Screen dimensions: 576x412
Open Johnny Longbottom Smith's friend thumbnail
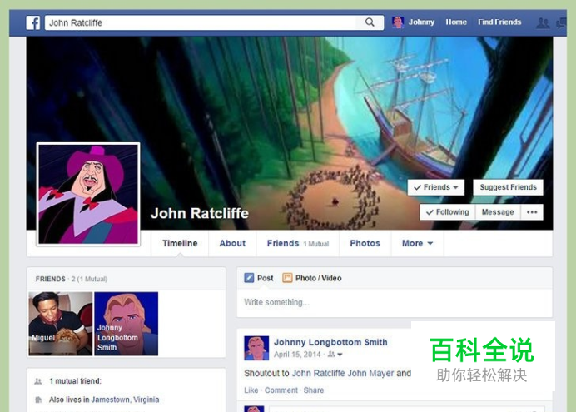click(x=126, y=324)
